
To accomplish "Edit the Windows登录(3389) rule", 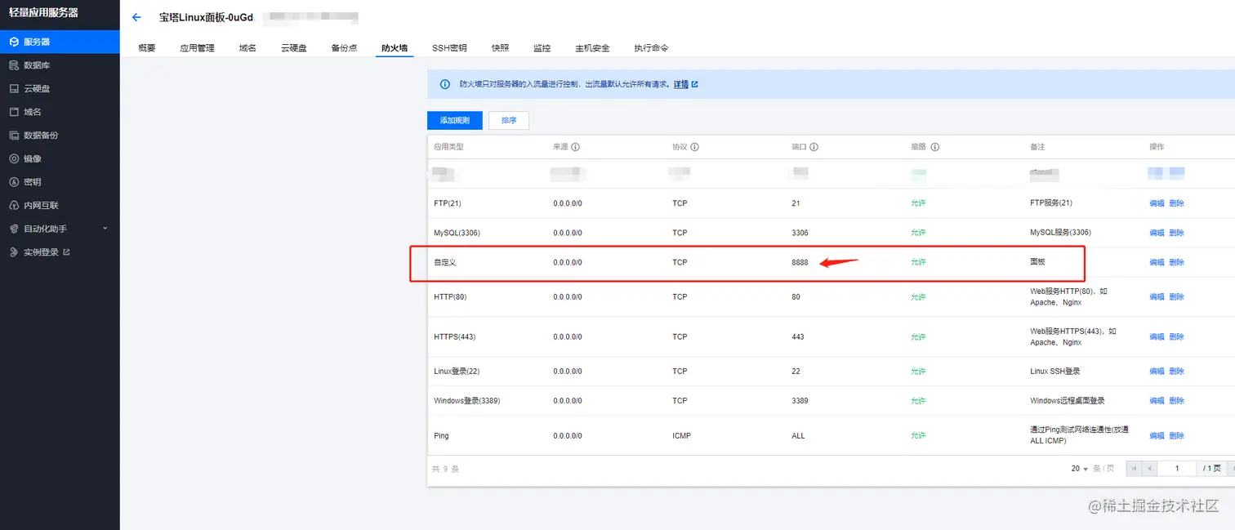I will [1157, 400].
